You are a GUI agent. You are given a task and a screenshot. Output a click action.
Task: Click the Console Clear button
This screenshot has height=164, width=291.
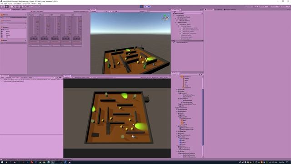[x=3, y=78]
